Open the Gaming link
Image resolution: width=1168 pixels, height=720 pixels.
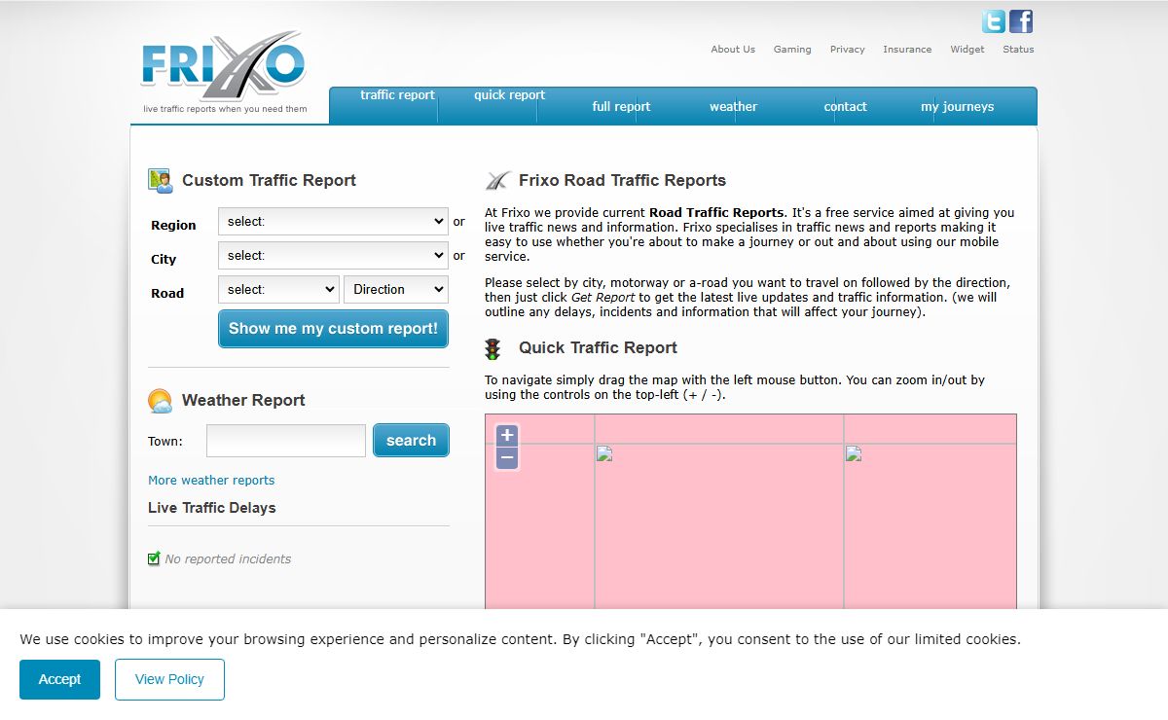792,50
